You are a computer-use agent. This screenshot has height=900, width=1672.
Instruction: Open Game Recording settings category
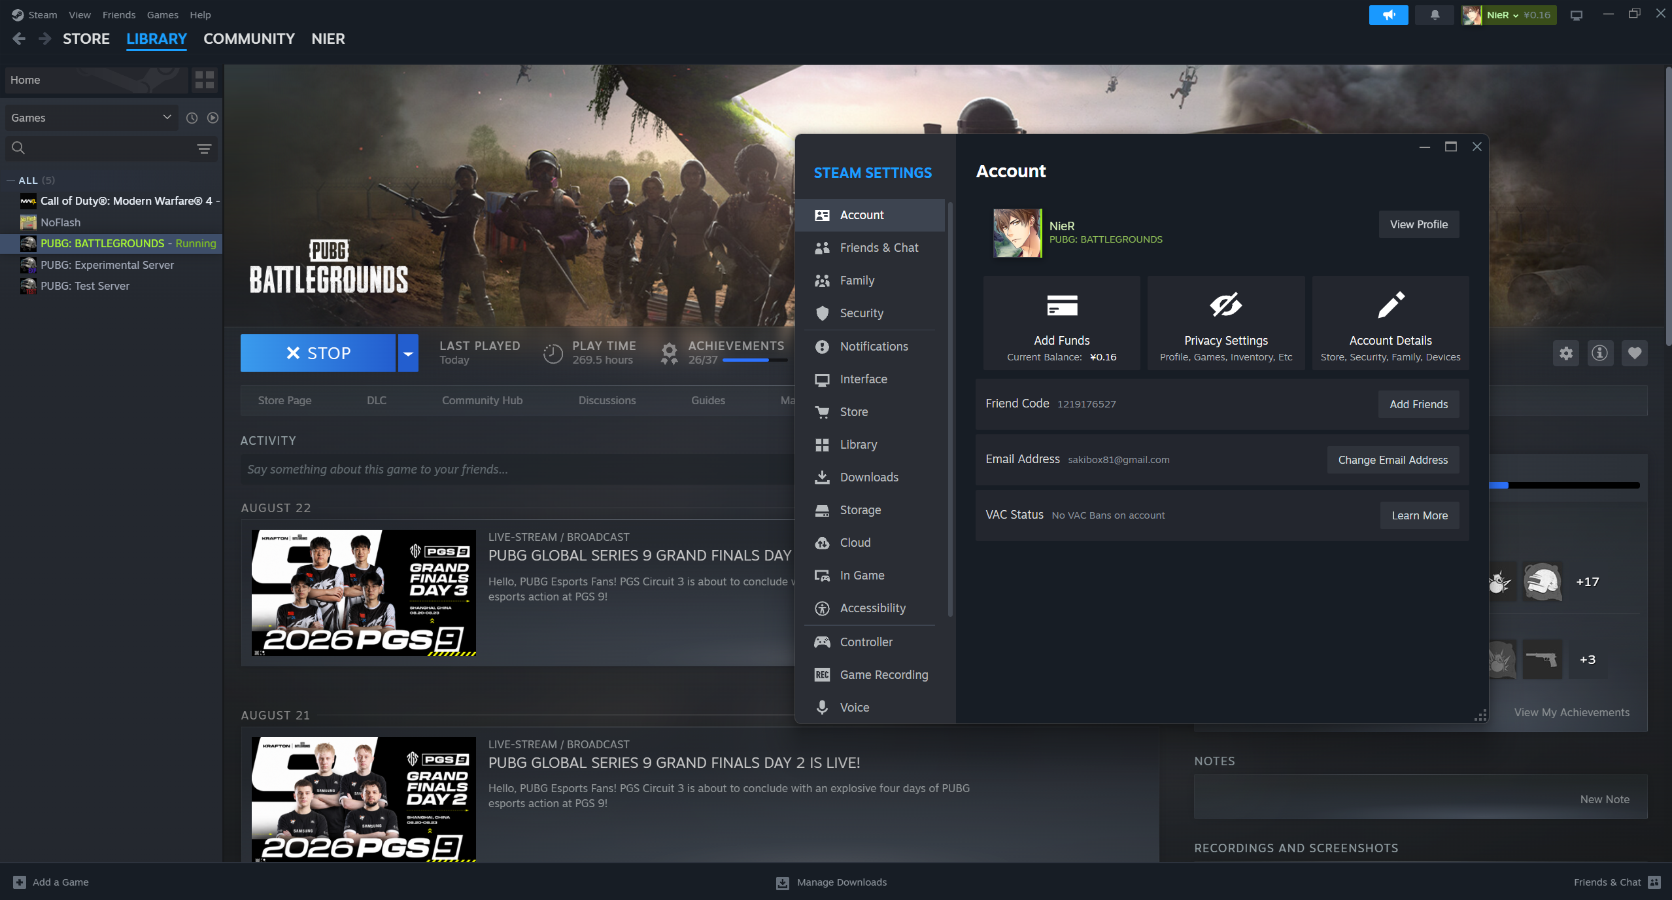tap(870, 675)
